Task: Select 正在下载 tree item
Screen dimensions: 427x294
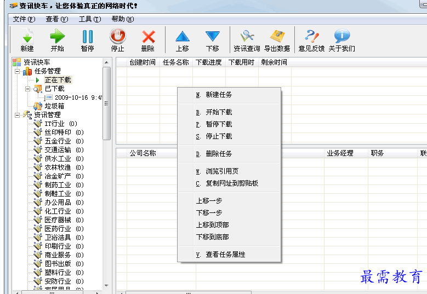Action: pos(58,80)
